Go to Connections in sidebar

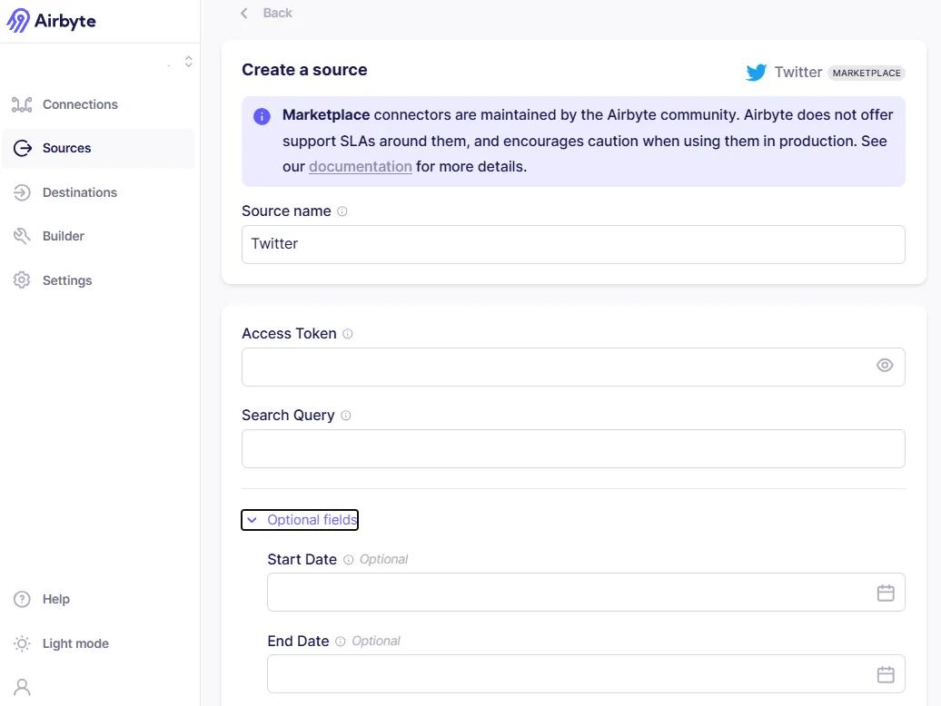pos(65,104)
